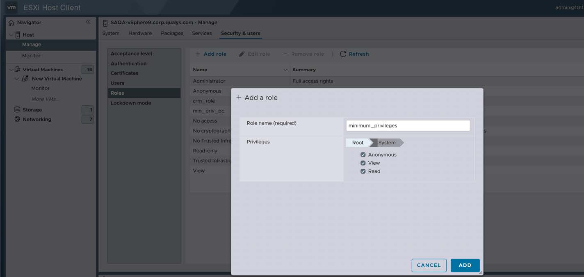Collapse the Host tree node

click(11, 35)
